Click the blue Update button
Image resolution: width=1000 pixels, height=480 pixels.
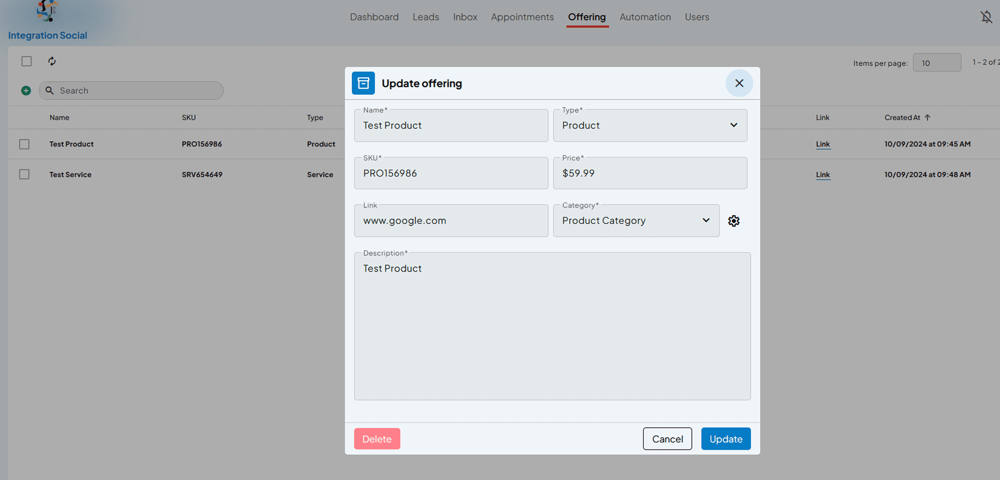pos(726,439)
